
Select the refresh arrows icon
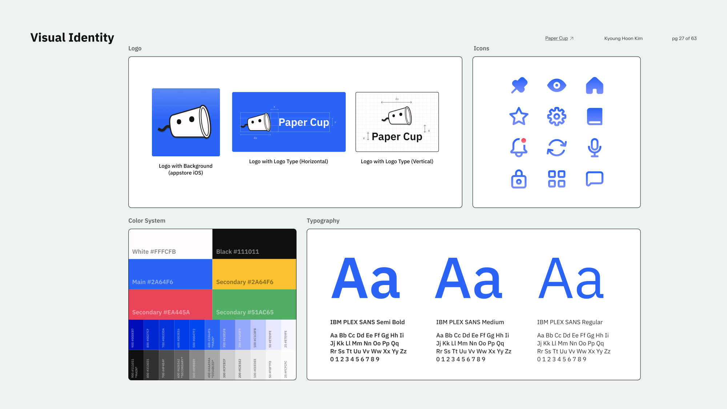point(557,148)
